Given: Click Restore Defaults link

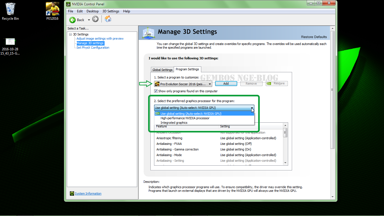Looking at the screenshot, I should (x=314, y=37).
